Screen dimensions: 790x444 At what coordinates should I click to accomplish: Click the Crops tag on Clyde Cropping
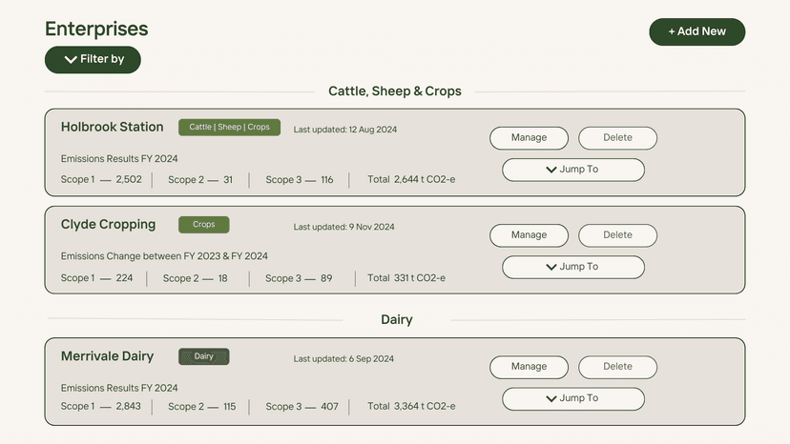tap(203, 225)
